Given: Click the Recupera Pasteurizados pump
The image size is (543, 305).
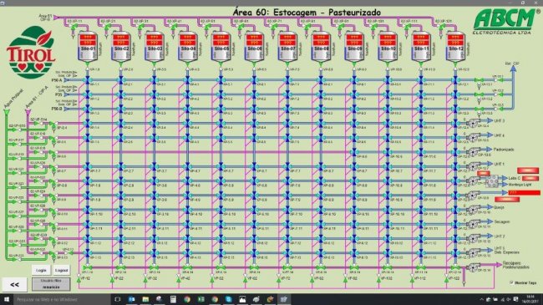Looking at the screenshot, I should (473, 267).
